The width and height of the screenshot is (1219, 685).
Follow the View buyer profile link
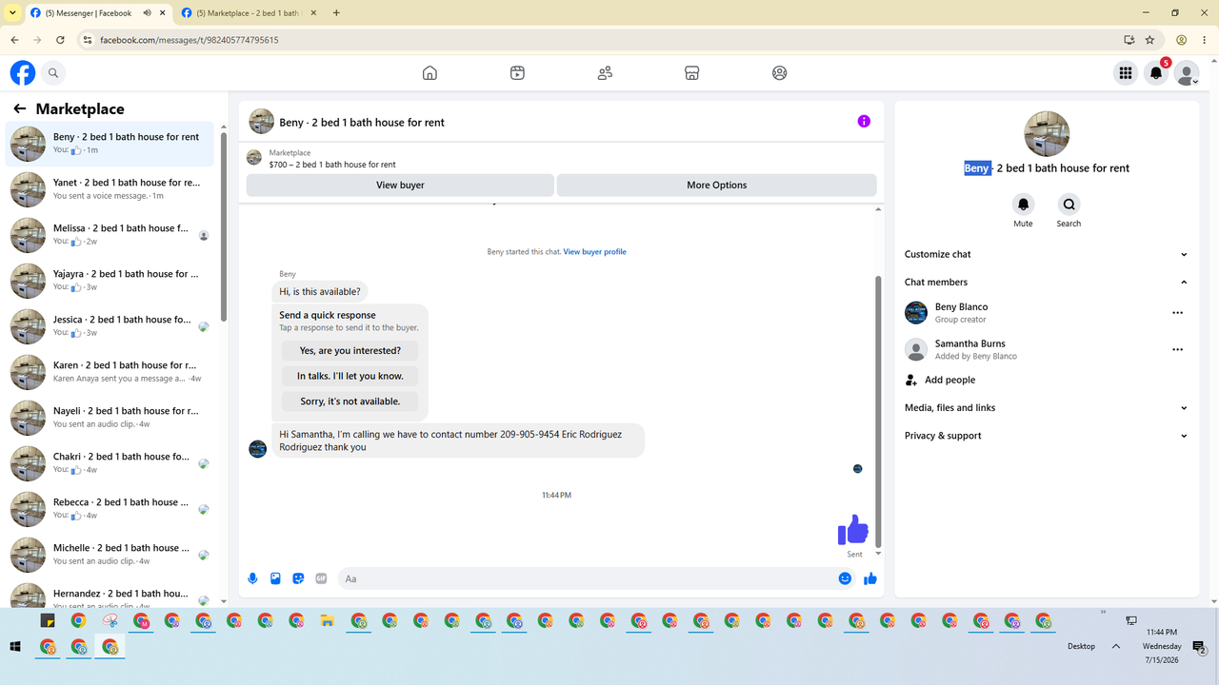tap(594, 252)
